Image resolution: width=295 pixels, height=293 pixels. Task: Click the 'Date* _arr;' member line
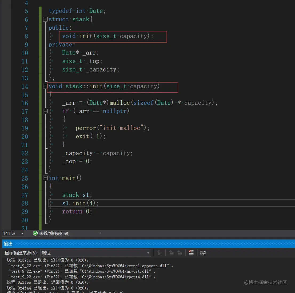pos(80,53)
